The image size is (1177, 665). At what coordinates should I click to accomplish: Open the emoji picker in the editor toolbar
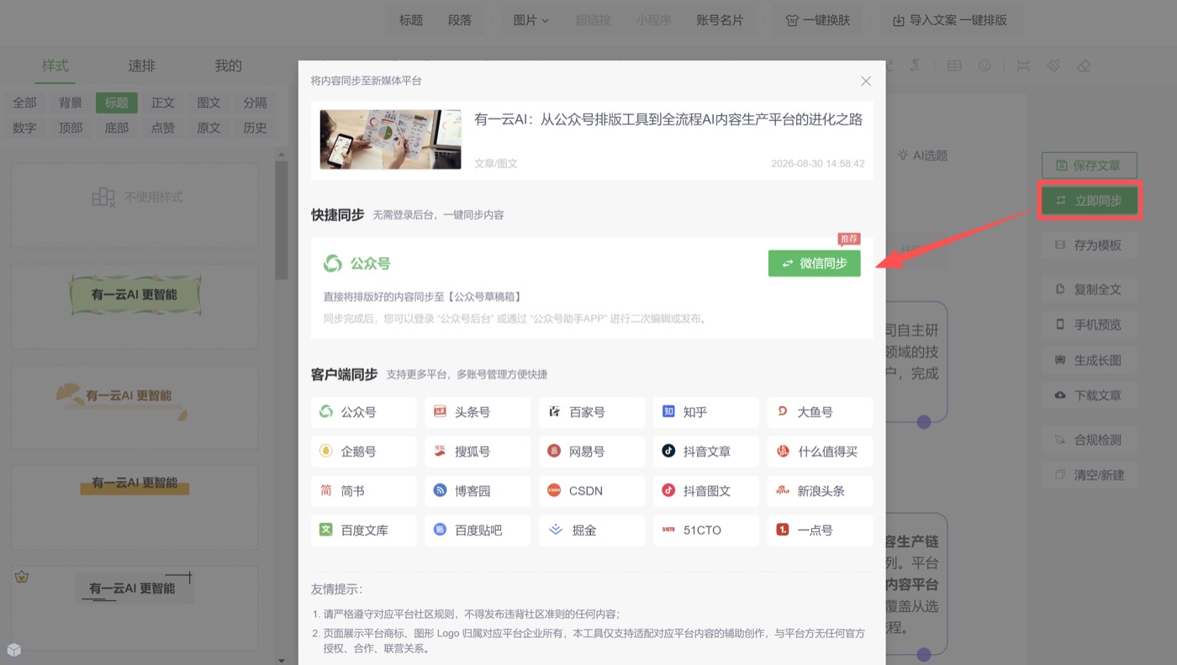coord(984,66)
